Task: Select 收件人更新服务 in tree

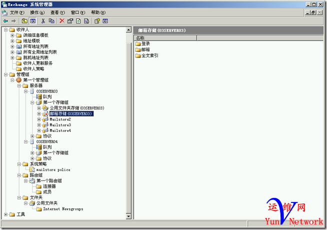Action: pos(37,63)
